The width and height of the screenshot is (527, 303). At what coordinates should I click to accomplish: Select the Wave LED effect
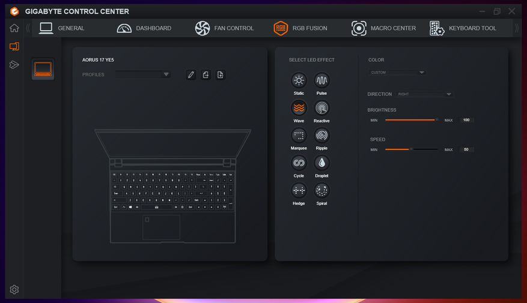(x=299, y=108)
